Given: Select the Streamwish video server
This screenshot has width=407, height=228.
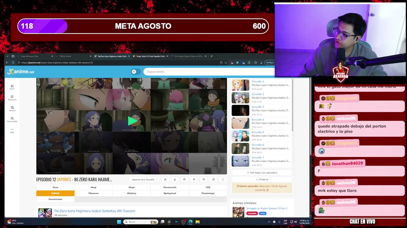Looking at the screenshot, I should click(170, 187).
